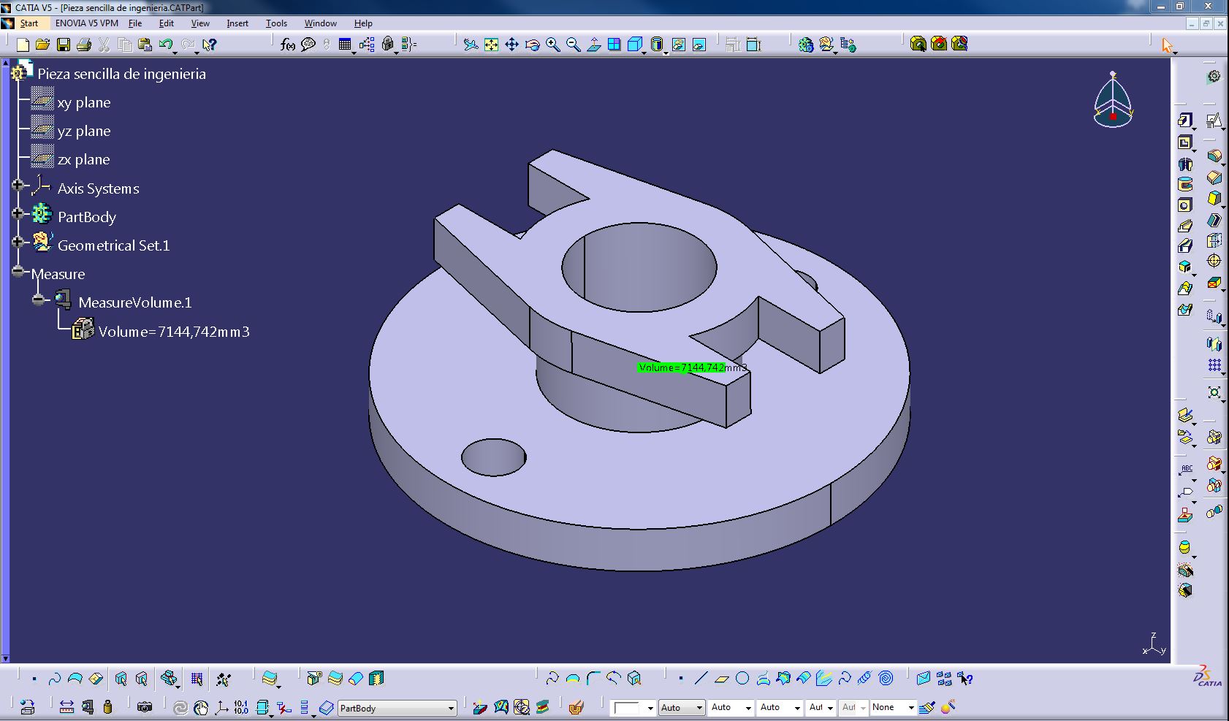Save the part with the floppy disk icon
Image resolution: width=1229 pixels, height=721 pixels.
click(x=64, y=45)
